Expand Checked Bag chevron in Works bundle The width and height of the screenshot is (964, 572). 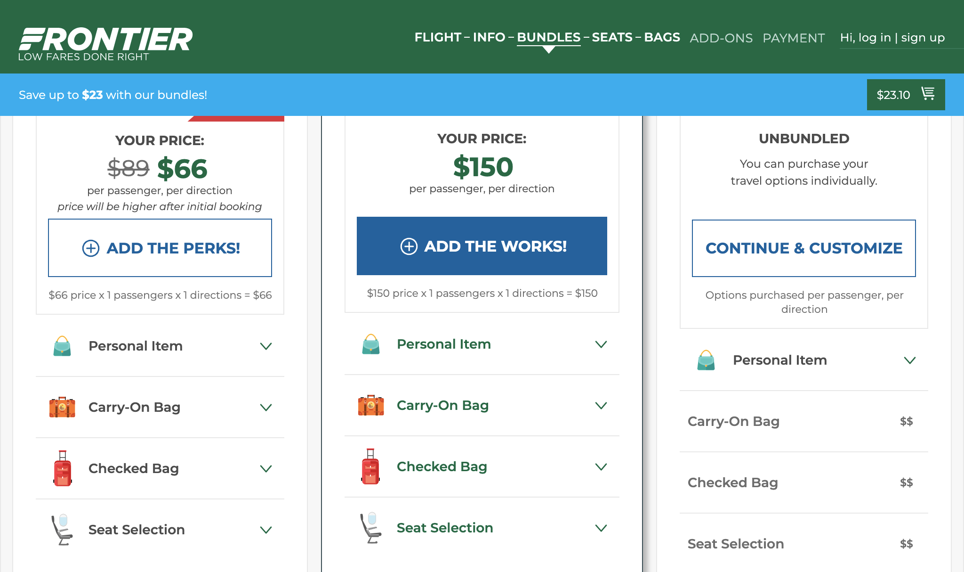click(x=601, y=467)
